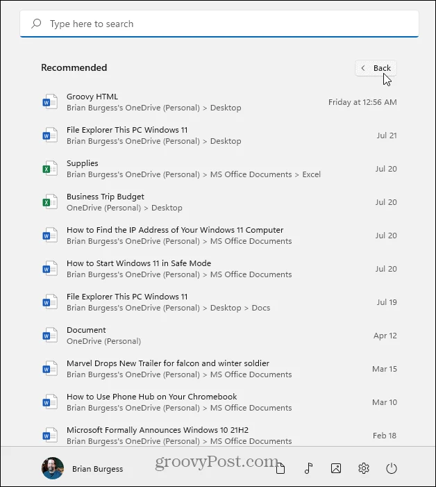This screenshot has width=436, height=487.
Task: Click the Word icon beside Groovy HTML
Action: click(50, 101)
